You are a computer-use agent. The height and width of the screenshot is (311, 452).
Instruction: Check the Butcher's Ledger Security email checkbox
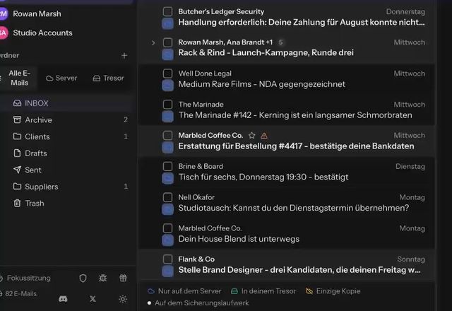click(167, 12)
